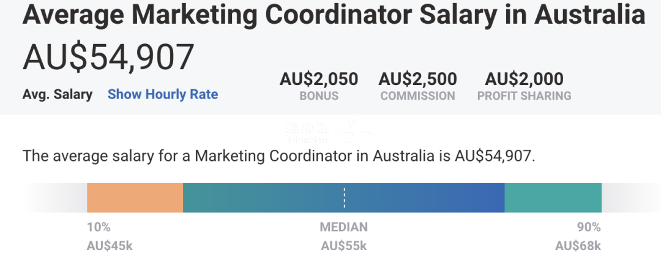This screenshot has width=661, height=263.
Task: Click the Show Hourly Rate link
Action: 163,94
